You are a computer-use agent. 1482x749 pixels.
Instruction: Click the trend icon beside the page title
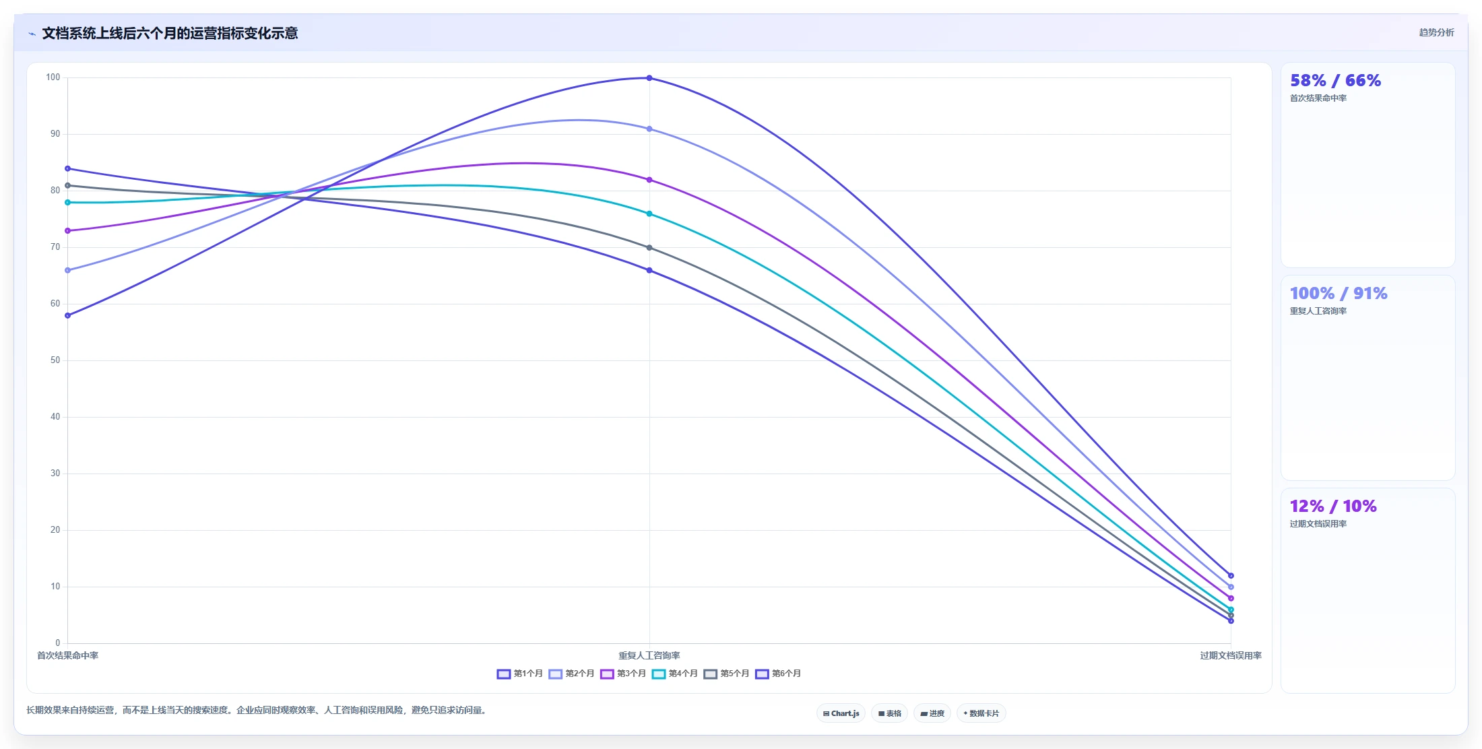pyautogui.click(x=32, y=34)
